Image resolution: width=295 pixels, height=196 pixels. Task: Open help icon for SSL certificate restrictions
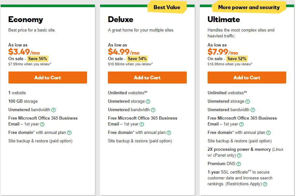click(x=265, y=184)
